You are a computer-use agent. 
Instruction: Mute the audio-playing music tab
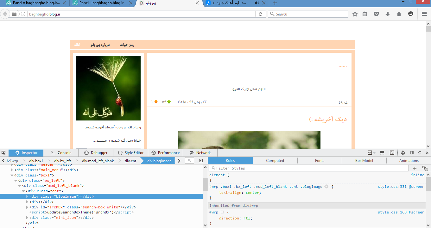point(257,3)
